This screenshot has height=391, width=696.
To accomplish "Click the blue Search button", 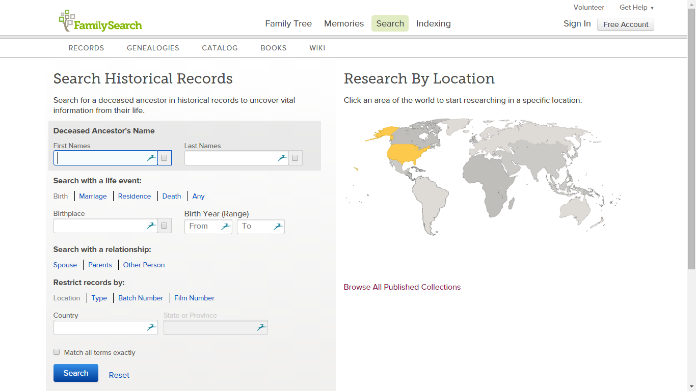I will click(x=76, y=373).
